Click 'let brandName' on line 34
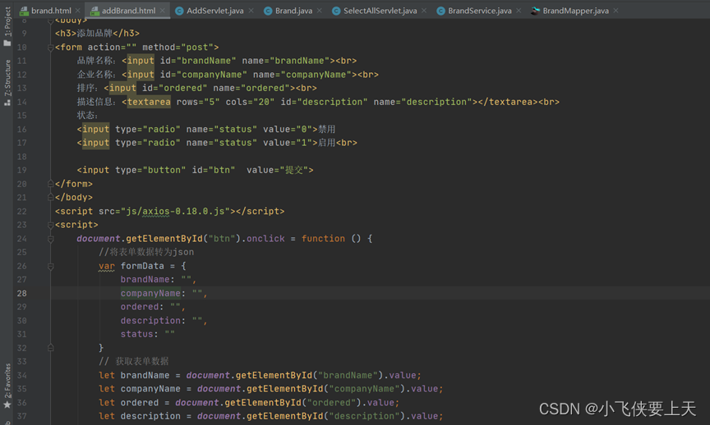Screen dimensions: 710x425 point(134,375)
